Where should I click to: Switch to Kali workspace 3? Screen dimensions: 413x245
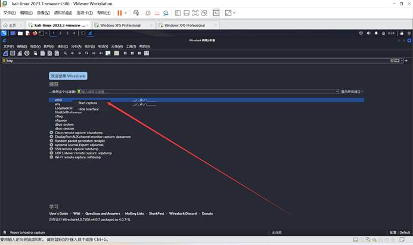click(x=67, y=33)
